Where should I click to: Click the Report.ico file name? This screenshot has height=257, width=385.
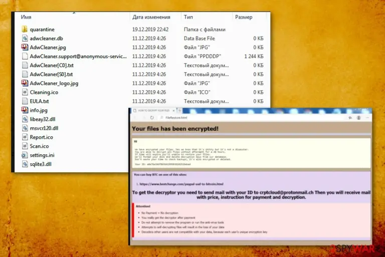pos(41,137)
